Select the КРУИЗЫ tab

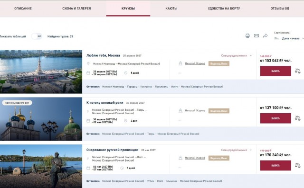coord(128,9)
